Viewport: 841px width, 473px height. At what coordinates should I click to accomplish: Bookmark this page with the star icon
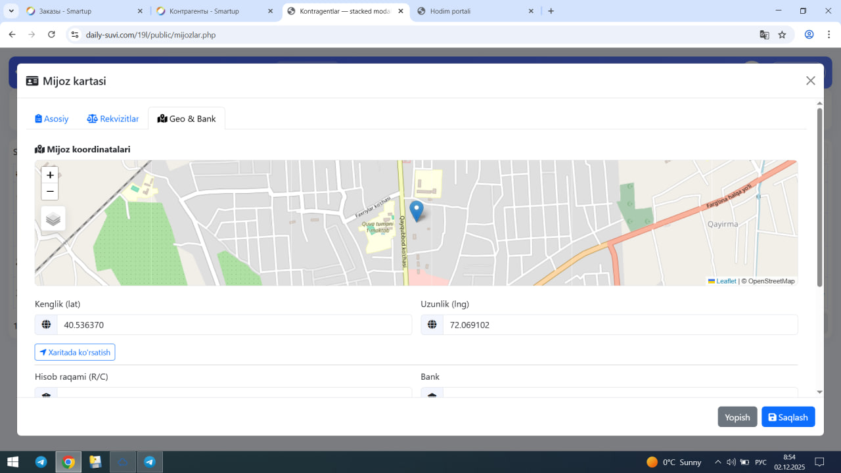pos(782,35)
